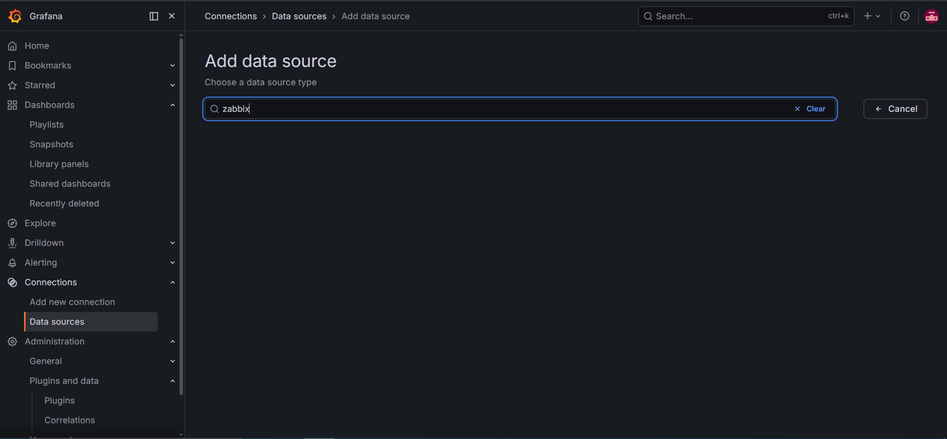Select Add new connection
The width and height of the screenshot is (947, 439).
[72, 302]
